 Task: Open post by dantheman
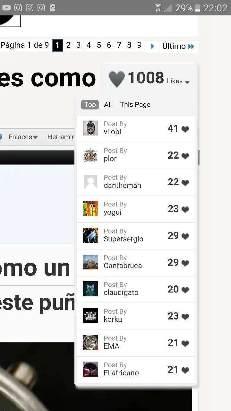136,182
